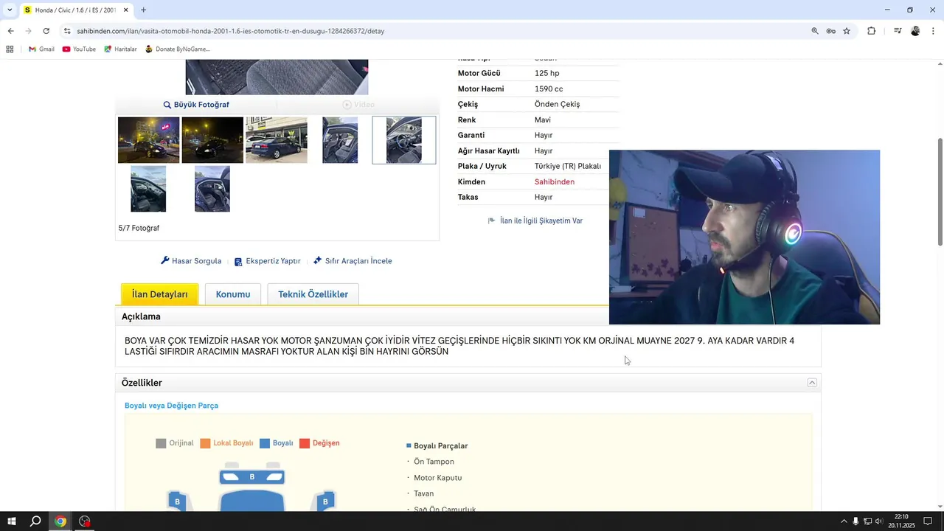The height and width of the screenshot is (531, 944).
Task: Click the Chrome icon in taskbar
Action: point(60,521)
